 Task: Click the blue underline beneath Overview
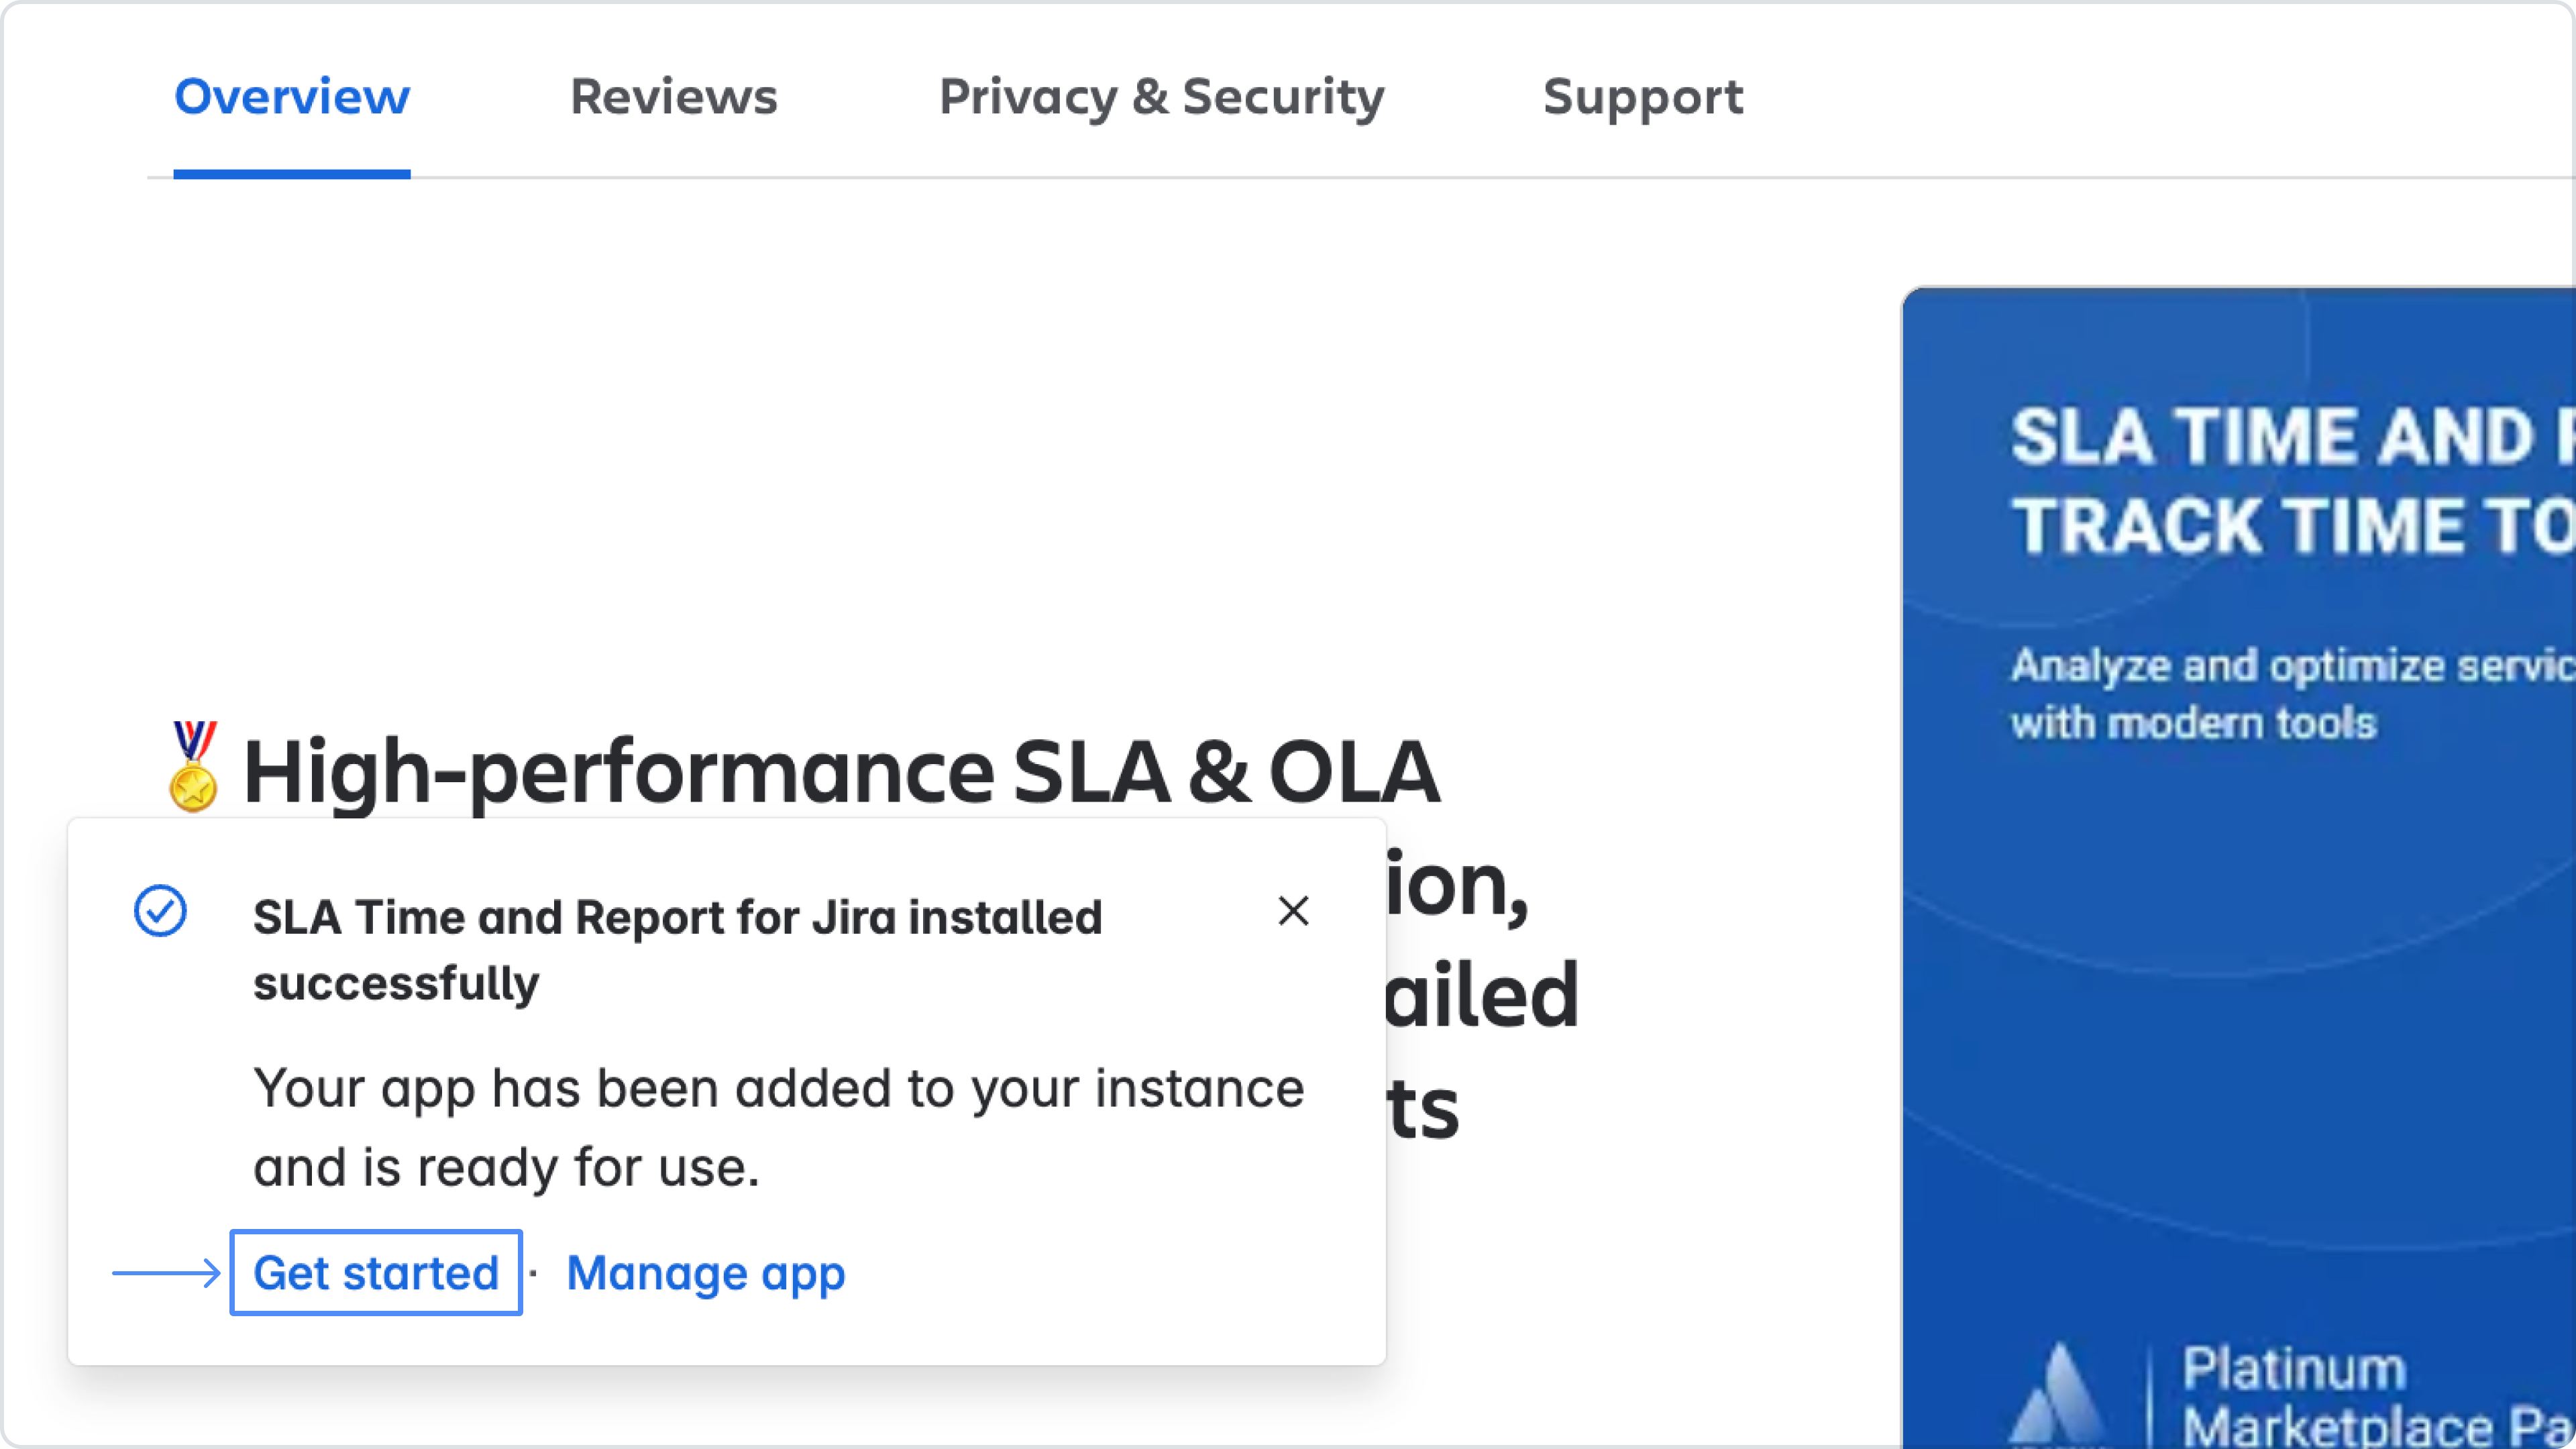(x=291, y=175)
